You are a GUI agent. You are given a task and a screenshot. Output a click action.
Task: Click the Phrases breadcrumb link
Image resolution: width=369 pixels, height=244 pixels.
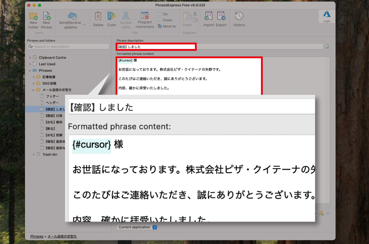[x=37, y=236]
